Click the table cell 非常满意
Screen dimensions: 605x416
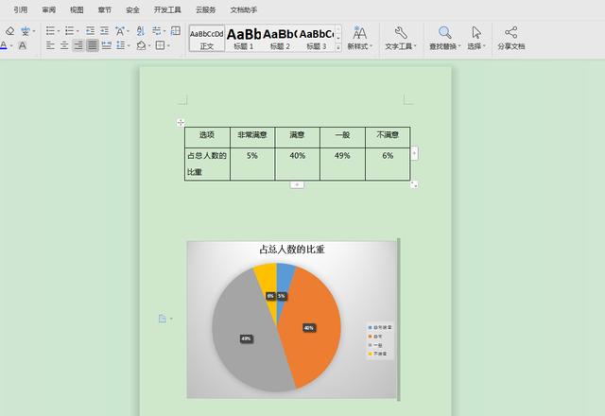[x=252, y=137]
